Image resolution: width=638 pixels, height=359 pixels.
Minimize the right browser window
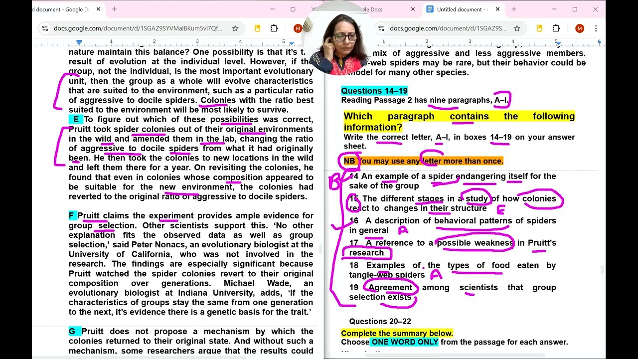click(554, 9)
